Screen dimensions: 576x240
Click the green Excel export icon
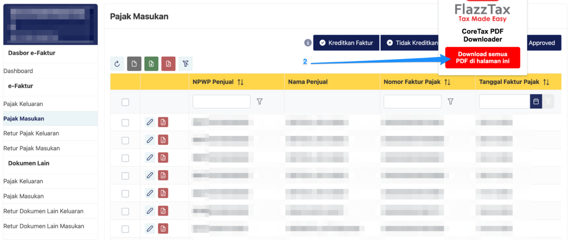click(x=151, y=64)
